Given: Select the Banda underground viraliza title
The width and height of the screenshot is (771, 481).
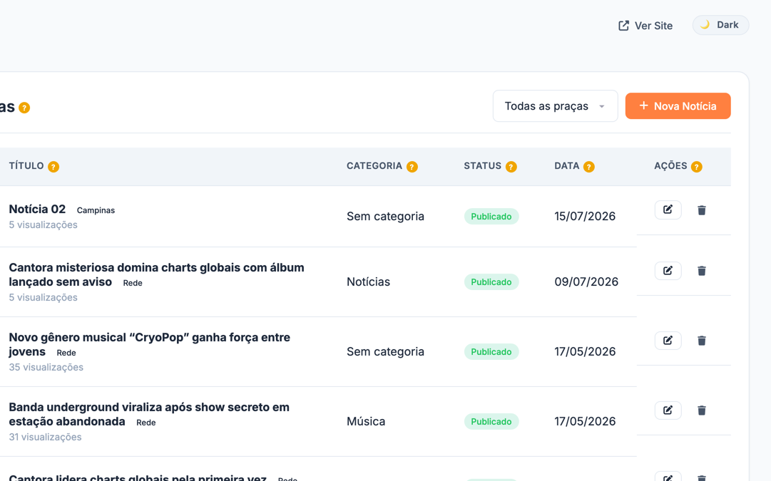Looking at the screenshot, I should (x=149, y=414).
